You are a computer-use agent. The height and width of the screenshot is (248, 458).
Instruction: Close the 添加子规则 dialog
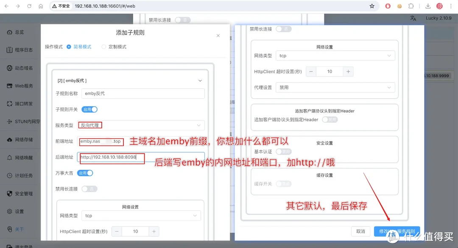click(x=218, y=36)
